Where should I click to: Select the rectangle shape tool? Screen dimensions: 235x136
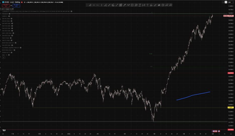[132, 5]
